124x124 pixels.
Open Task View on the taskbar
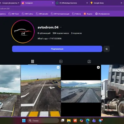(x=62, y=121)
